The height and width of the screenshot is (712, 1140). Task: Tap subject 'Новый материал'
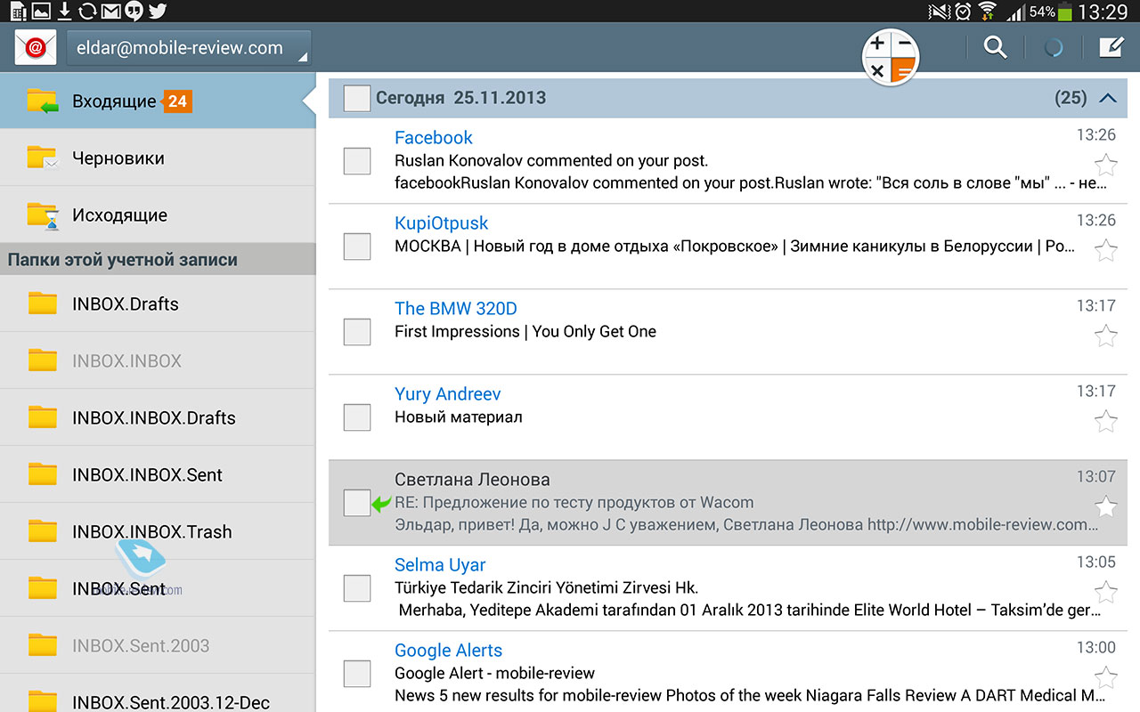[459, 417]
